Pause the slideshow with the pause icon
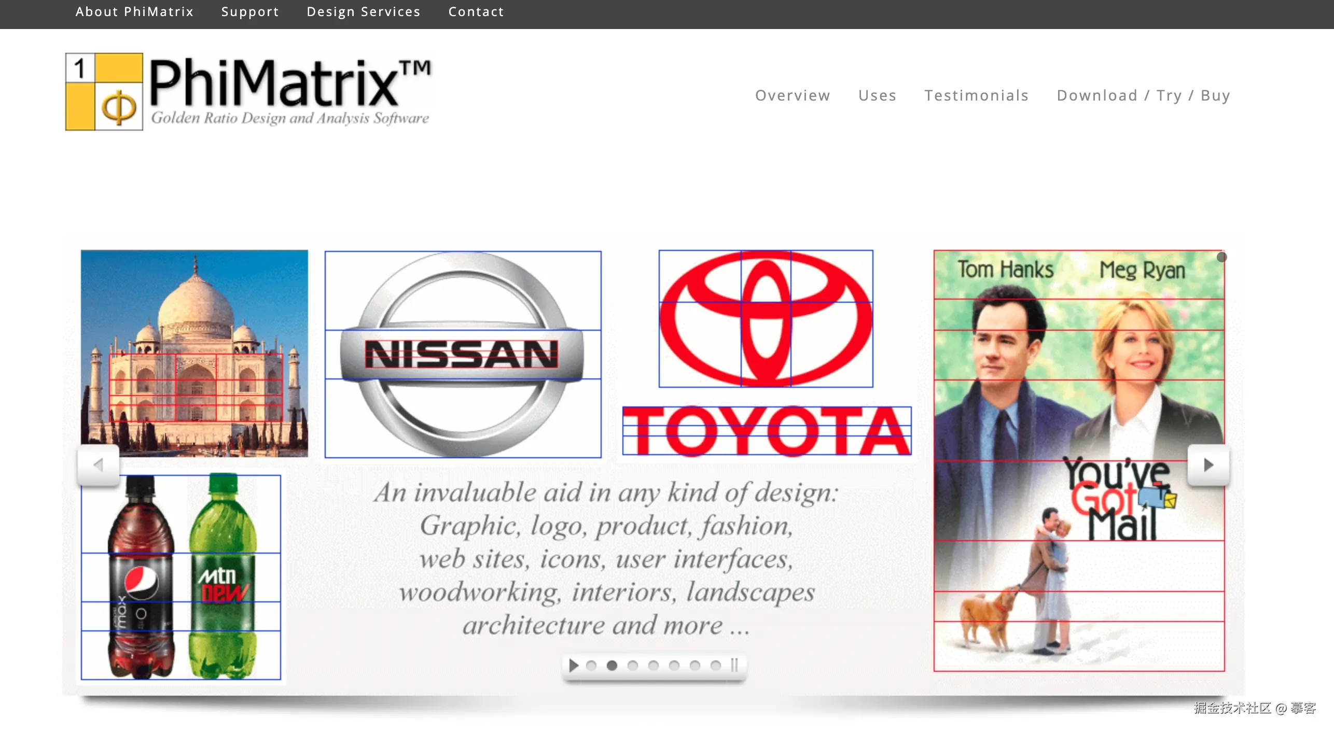This screenshot has width=1334, height=733. coord(734,665)
